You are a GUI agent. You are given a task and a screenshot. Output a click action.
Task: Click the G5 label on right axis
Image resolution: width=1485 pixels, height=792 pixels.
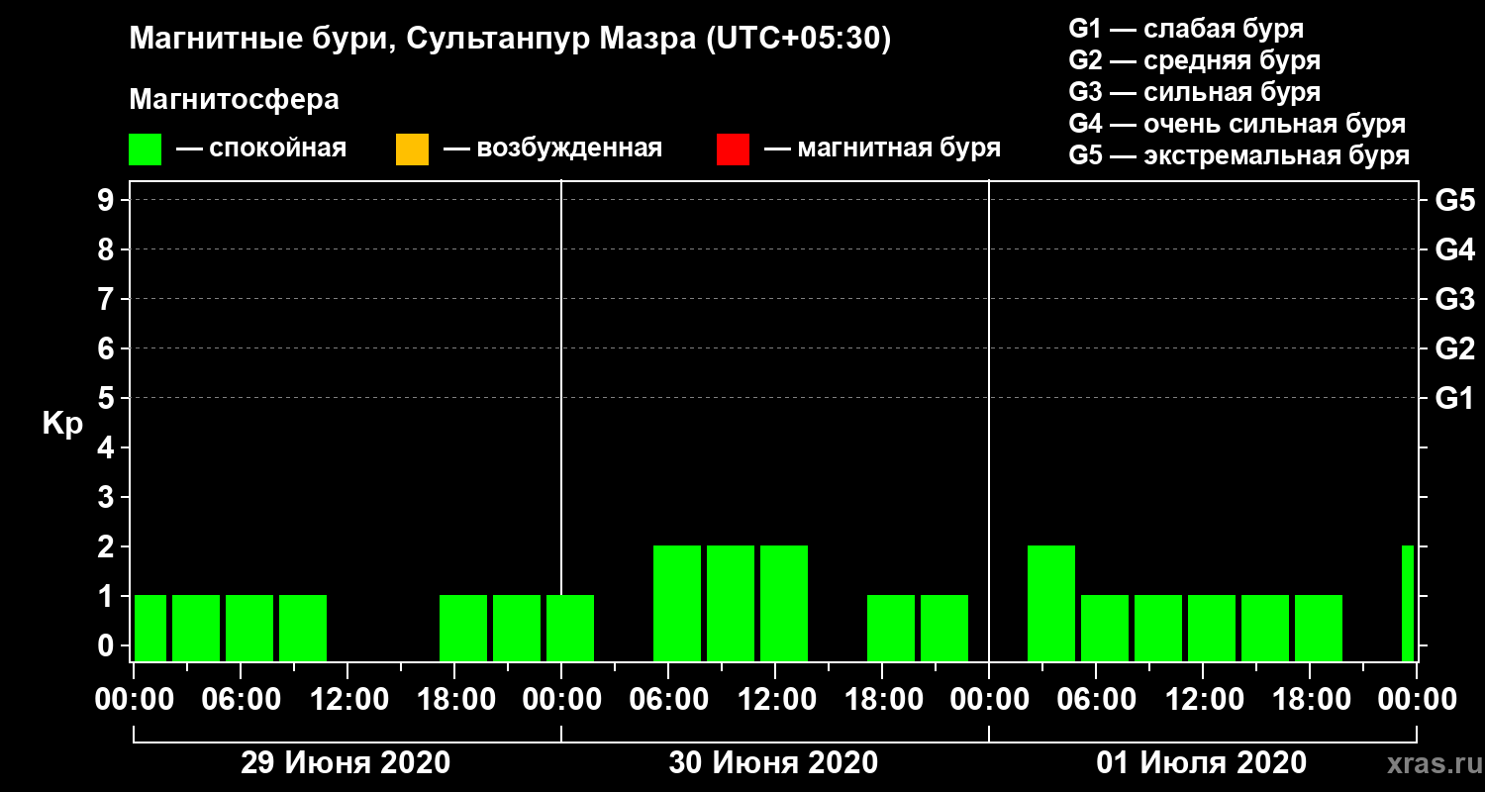tap(1455, 200)
